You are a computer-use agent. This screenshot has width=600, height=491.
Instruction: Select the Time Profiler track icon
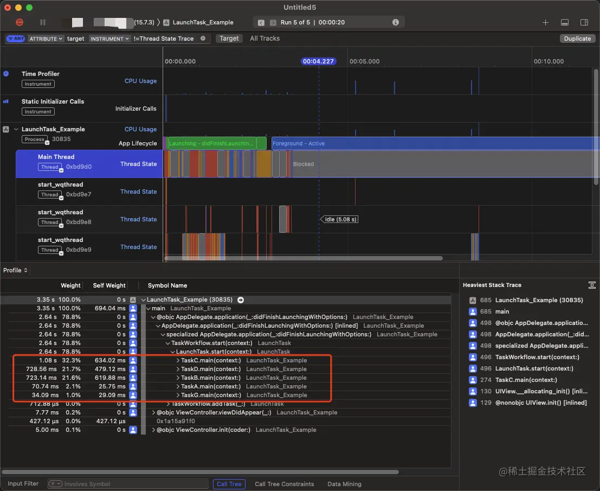click(x=6, y=74)
